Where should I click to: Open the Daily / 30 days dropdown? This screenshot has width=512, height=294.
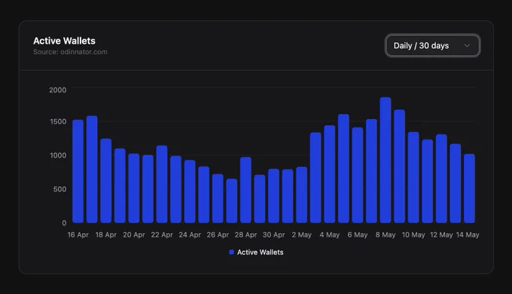tap(432, 45)
